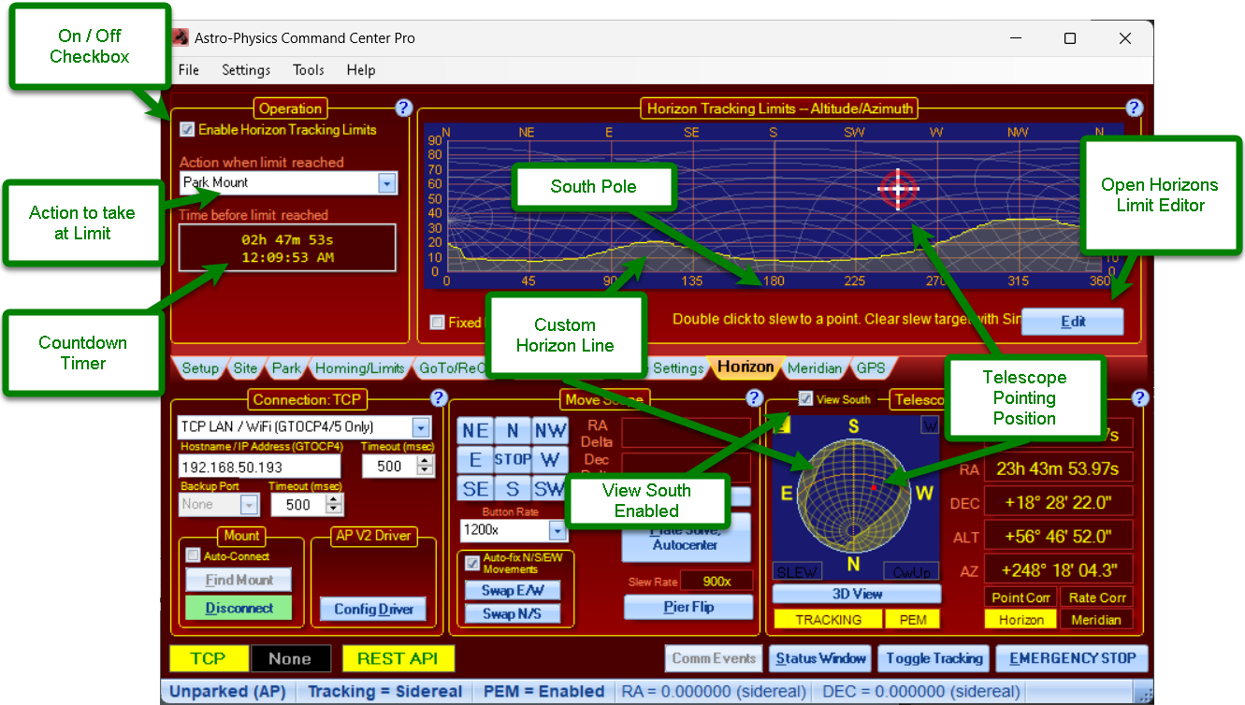This screenshot has width=1245, height=705.
Task: Open help for the Operation panel
Action: coord(404,108)
